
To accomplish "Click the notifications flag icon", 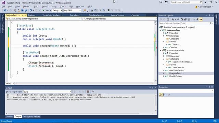I will coord(166,2).
